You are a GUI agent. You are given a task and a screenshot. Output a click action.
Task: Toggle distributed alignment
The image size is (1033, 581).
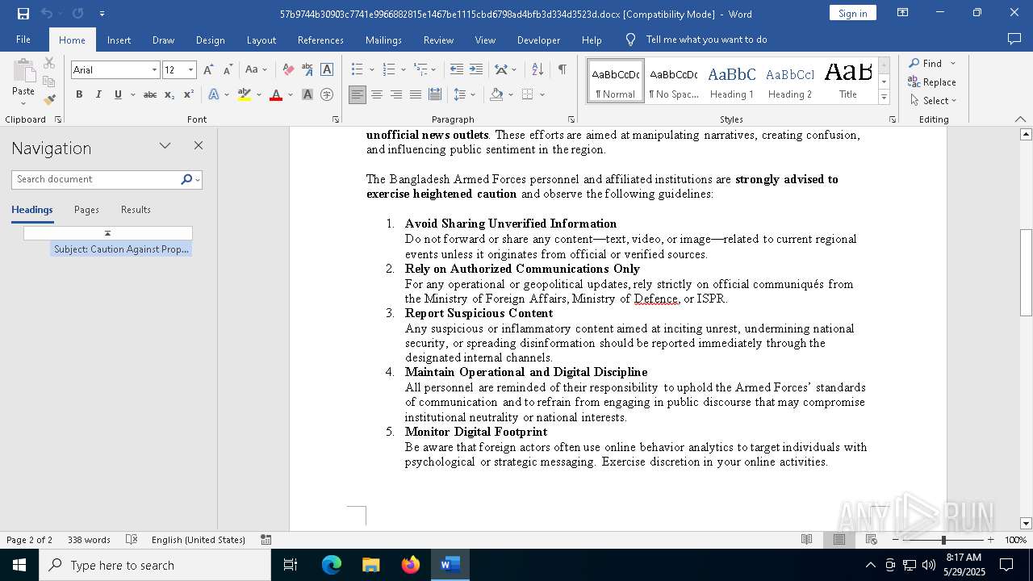click(x=435, y=94)
